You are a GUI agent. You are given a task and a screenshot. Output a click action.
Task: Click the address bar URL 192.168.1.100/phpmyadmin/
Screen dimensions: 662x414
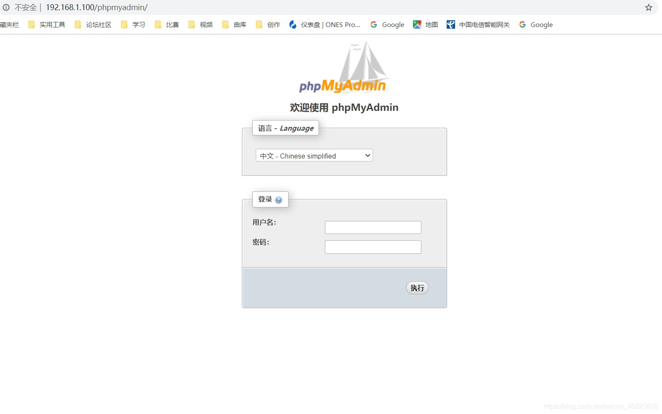[x=96, y=7]
